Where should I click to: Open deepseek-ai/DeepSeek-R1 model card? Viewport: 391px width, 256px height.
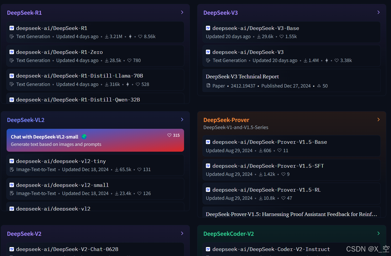(x=95, y=32)
